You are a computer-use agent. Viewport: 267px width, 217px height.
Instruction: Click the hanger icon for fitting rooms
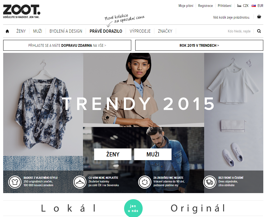(x=80, y=182)
